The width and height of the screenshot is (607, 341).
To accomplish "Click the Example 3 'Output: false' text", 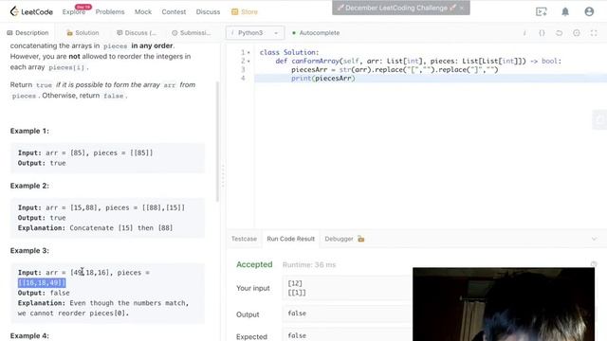I will pos(44,293).
